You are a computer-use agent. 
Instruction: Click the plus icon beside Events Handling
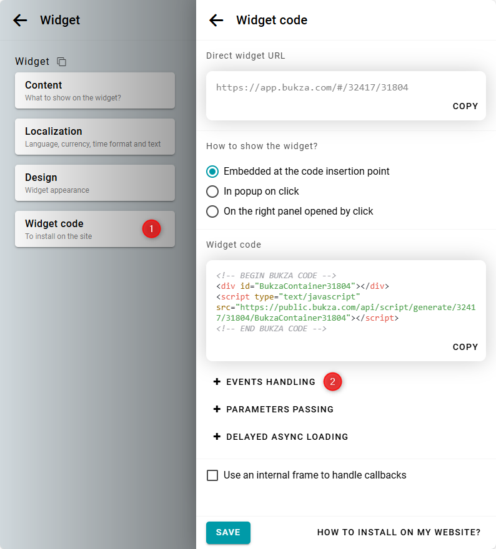pos(217,382)
